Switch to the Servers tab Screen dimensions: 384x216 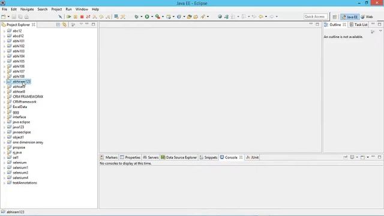click(151, 157)
